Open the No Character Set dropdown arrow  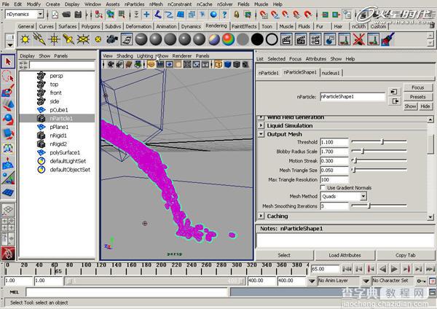(366, 281)
